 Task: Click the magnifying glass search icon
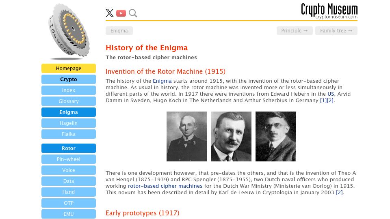point(133,13)
